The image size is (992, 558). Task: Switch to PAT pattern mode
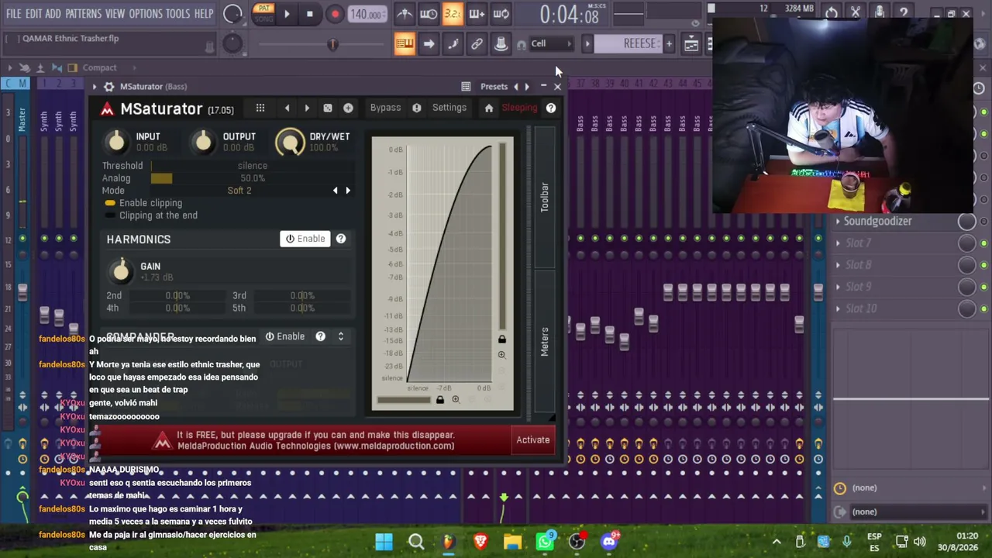click(x=263, y=9)
